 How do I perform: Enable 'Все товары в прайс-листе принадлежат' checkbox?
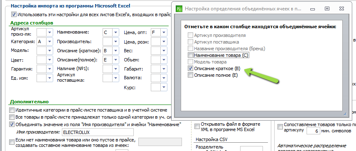[12, 117]
